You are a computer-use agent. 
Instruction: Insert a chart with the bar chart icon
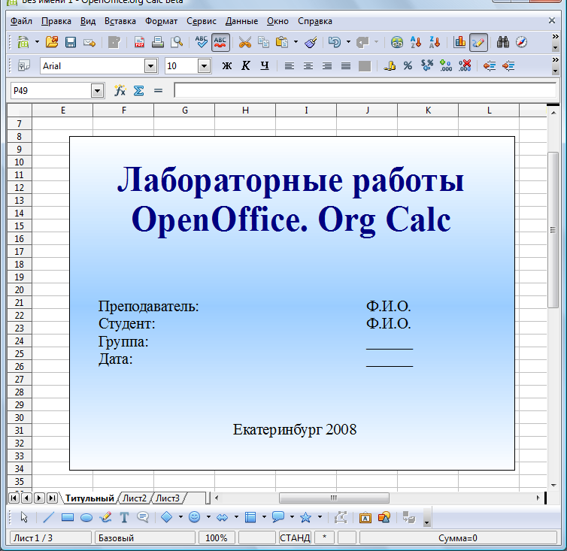pos(459,42)
